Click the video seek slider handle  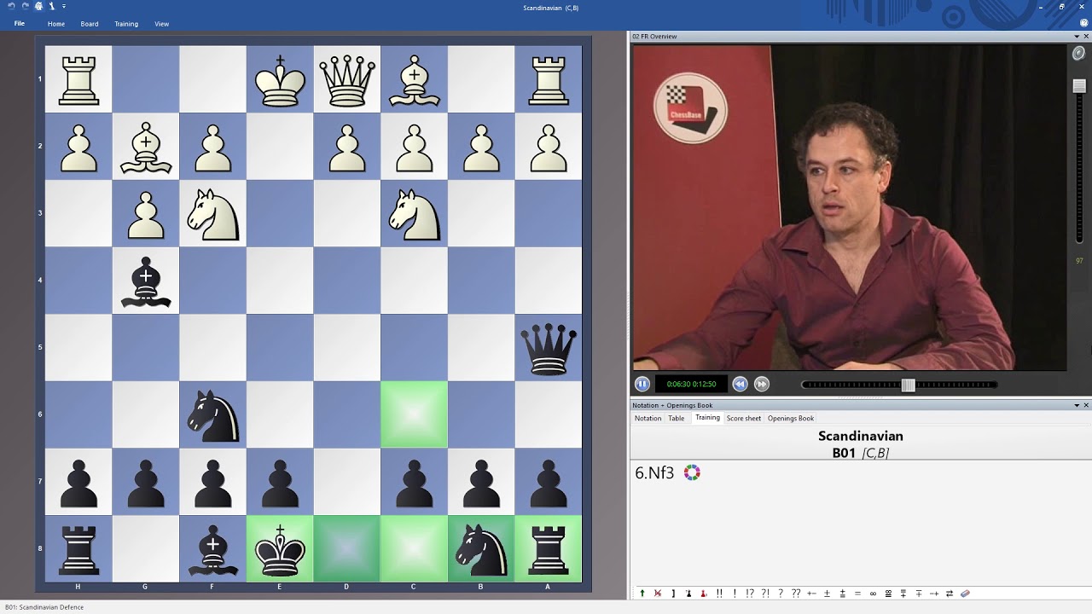pyautogui.click(x=909, y=385)
